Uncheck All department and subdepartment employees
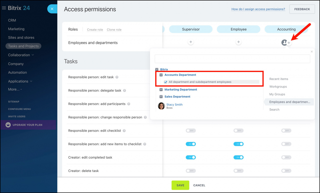The width and height of the screenshot is (320, 193). click(x=165, y=82)
